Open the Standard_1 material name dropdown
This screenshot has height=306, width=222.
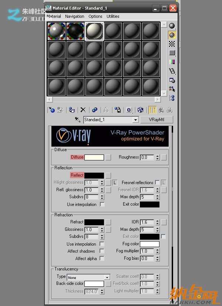pyautogui.click(x=135, y=120)
